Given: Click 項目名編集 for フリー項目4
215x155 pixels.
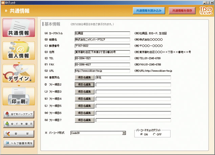Looking at the screenshot, I should click(84, 99).
